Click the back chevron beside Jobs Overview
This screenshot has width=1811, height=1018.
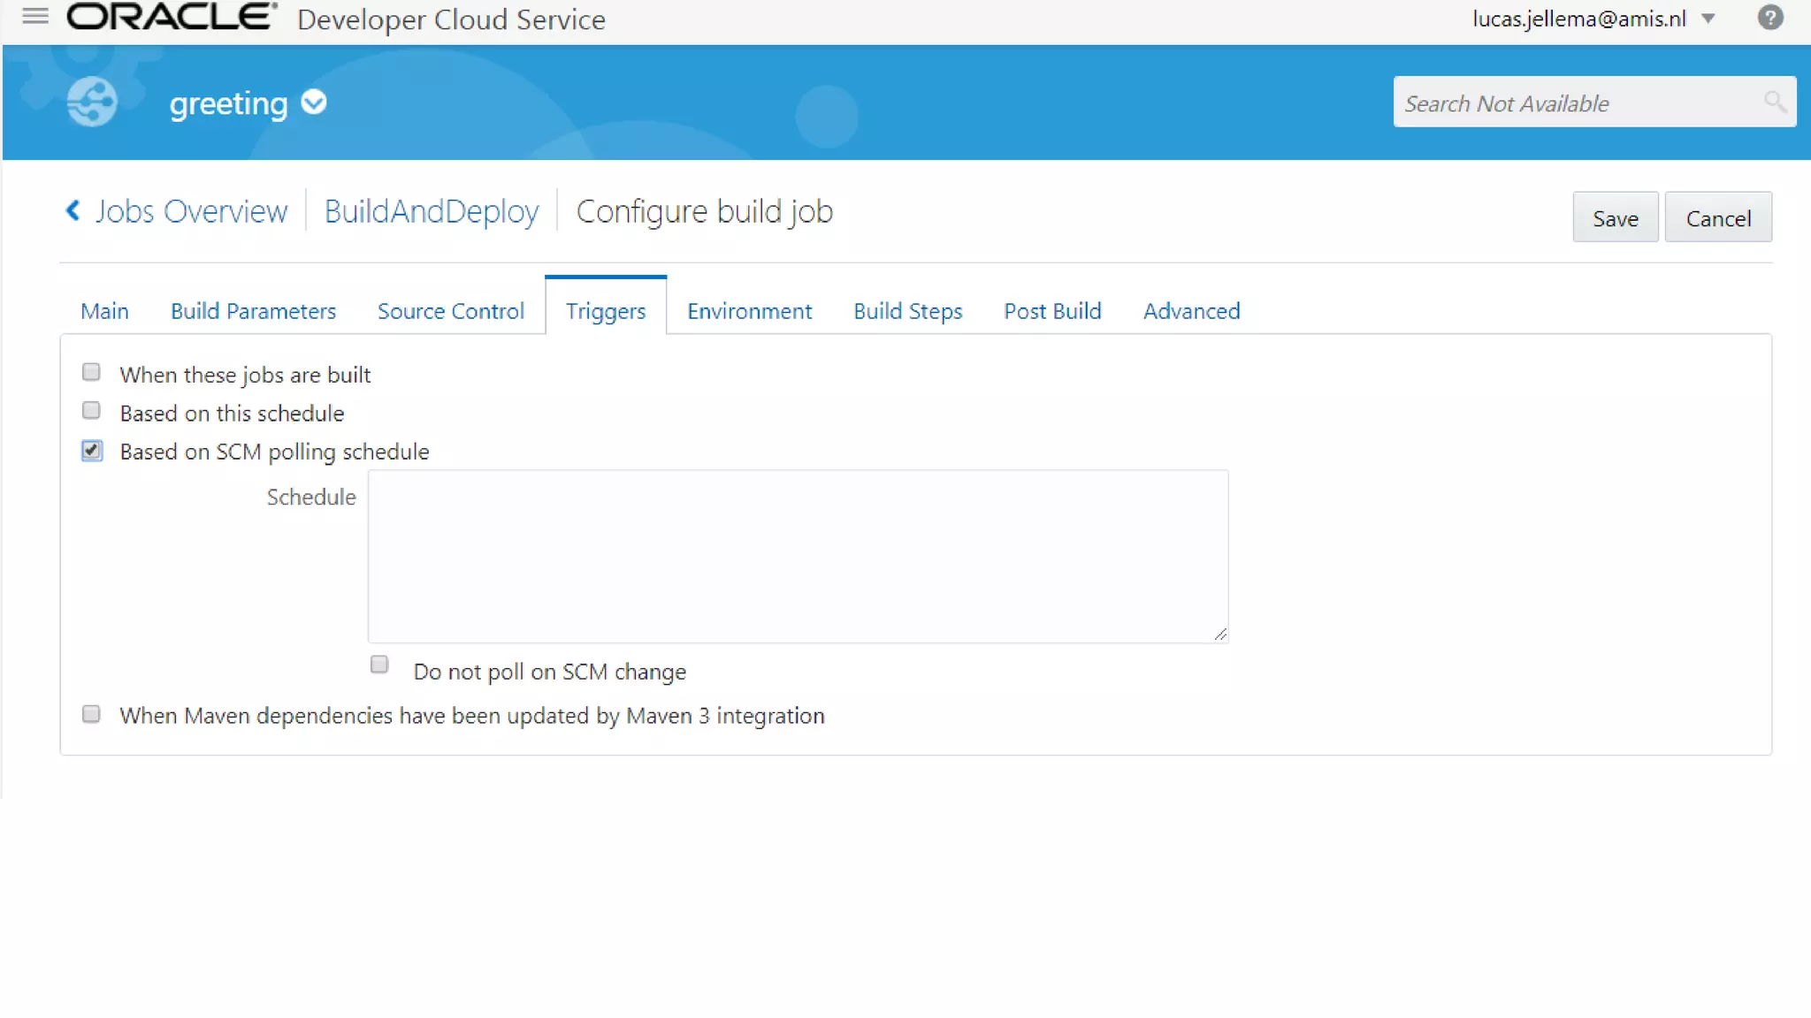73,210
